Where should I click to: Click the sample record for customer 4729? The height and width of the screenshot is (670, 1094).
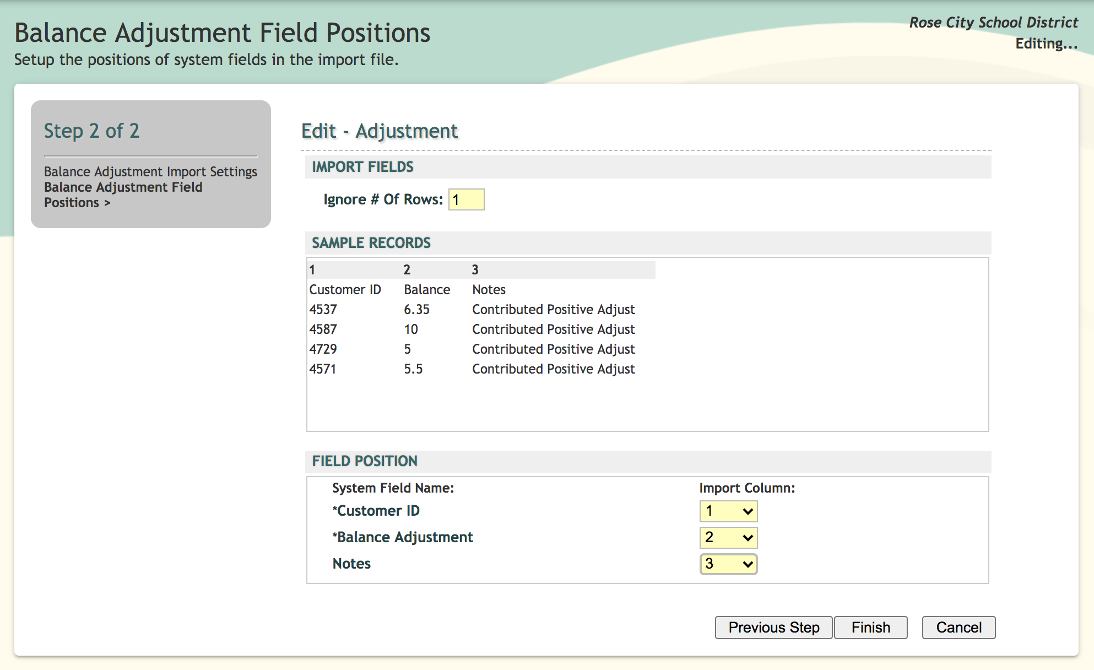(x=323, y=349)
